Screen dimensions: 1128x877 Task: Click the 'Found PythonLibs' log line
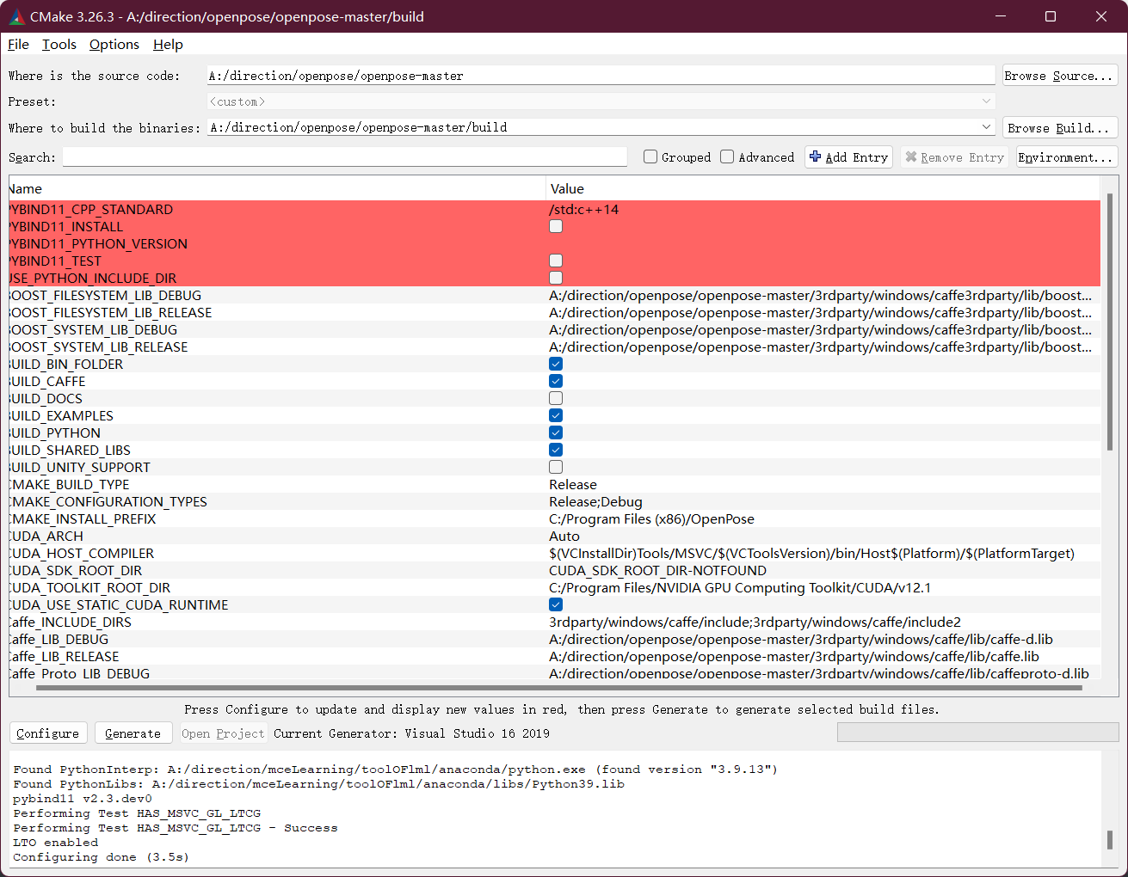(319, 784)
